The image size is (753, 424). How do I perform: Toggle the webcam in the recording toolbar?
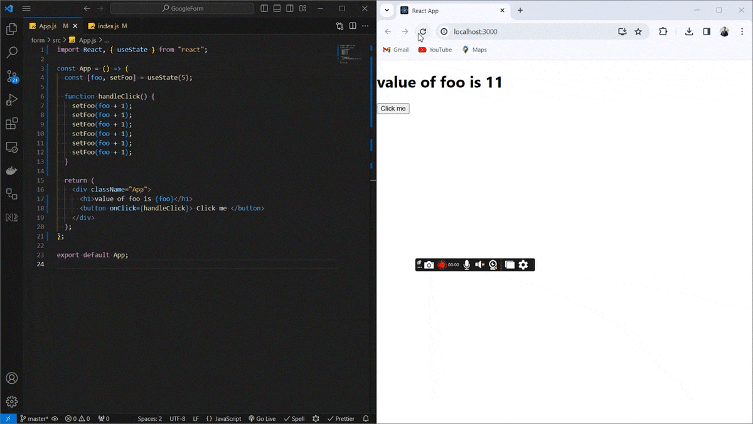pos(493,264)
